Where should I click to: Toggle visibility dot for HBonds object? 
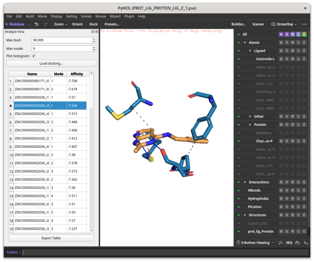(238, 190)
